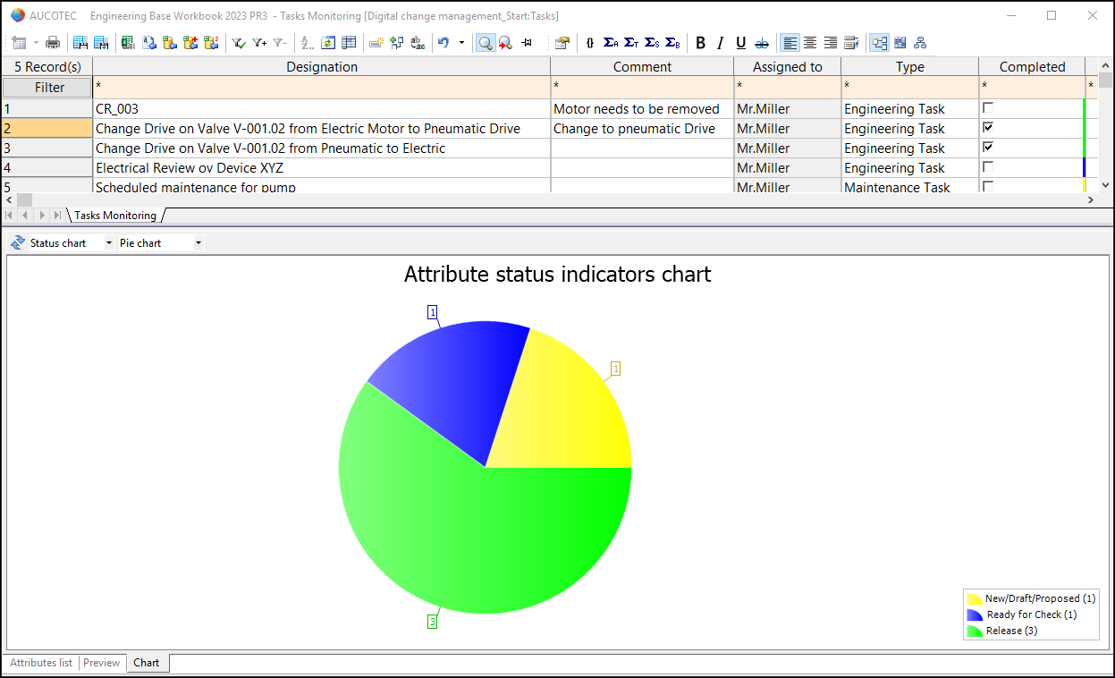Click the align center icon
The width and height of the screenshot is (1115, 678).
click(809, 42)
